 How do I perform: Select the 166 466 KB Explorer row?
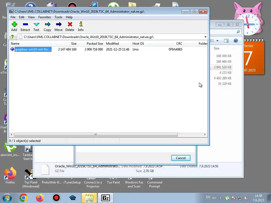(224, 61)
